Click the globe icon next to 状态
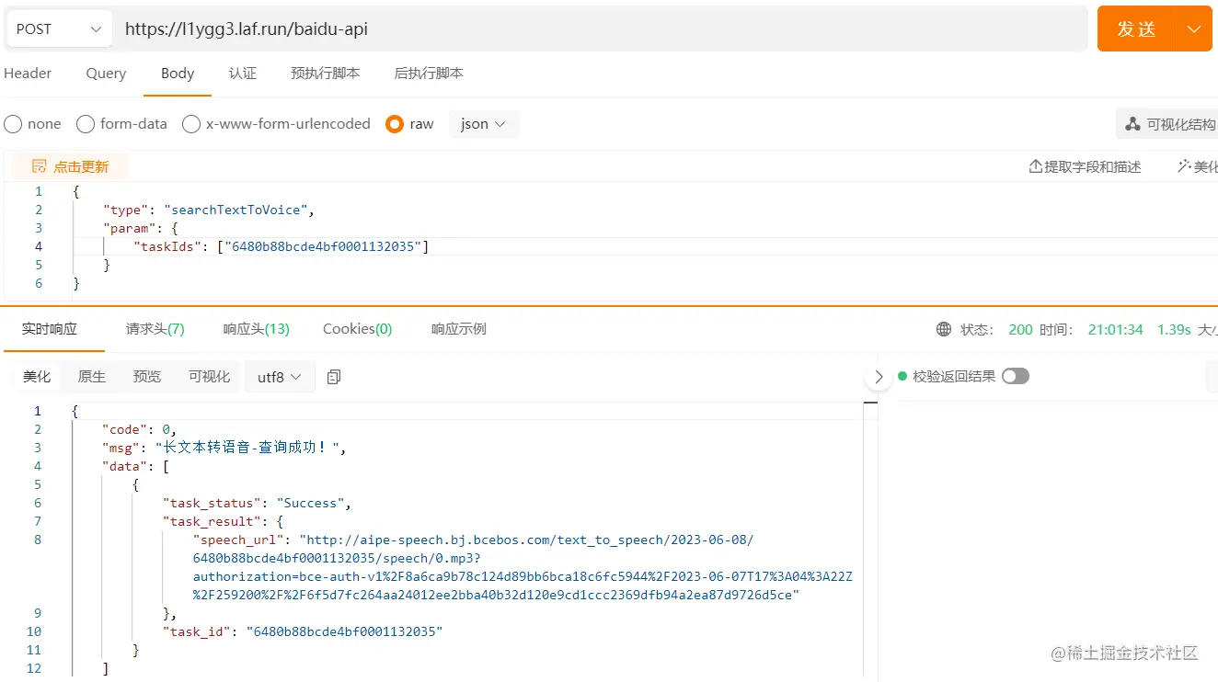 944,329
